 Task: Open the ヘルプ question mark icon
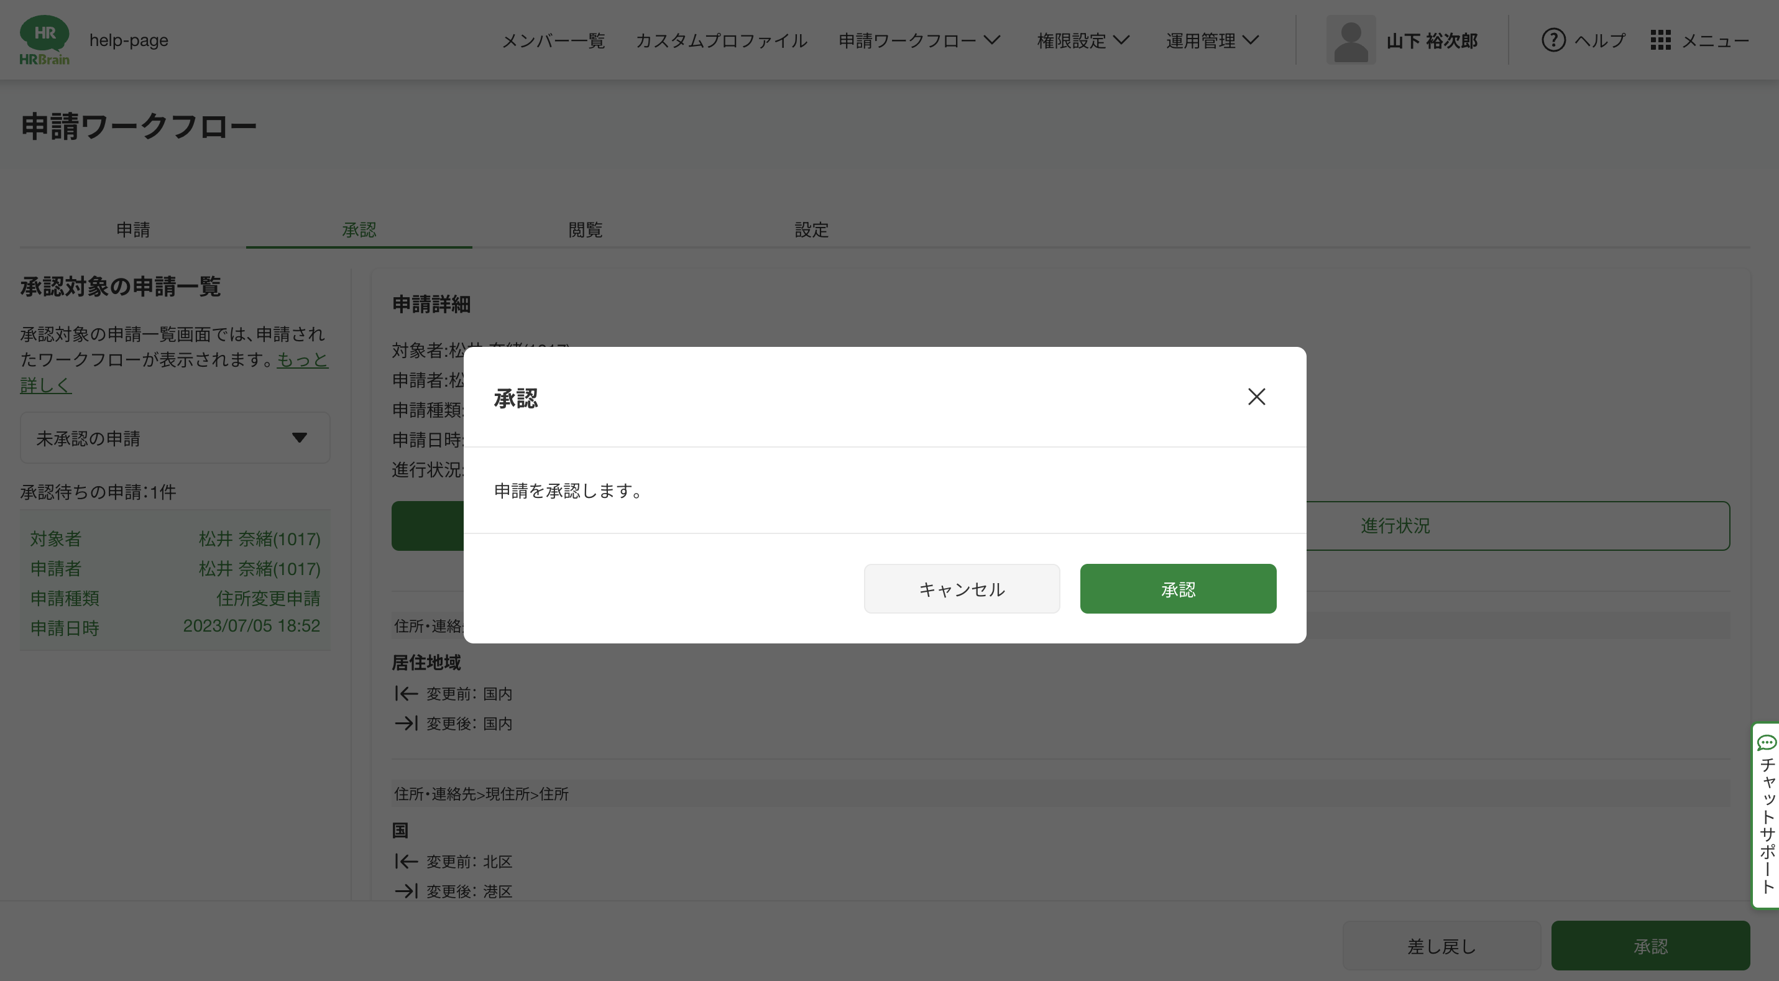1553,40
